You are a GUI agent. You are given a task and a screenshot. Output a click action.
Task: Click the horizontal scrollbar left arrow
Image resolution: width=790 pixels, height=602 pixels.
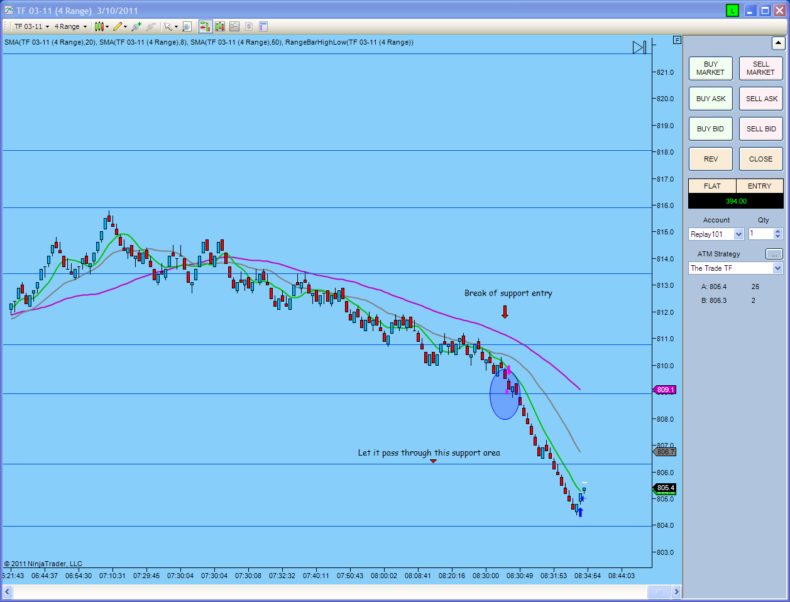click(x=8, y=591)
